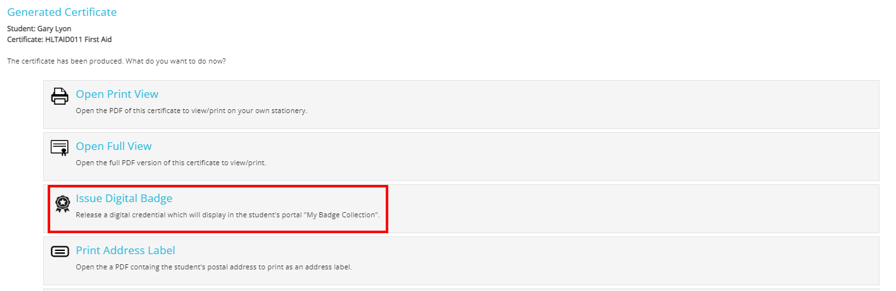Click the certificate icon beside Open Full View
The image size is (896, 291).
click(60, 148)
